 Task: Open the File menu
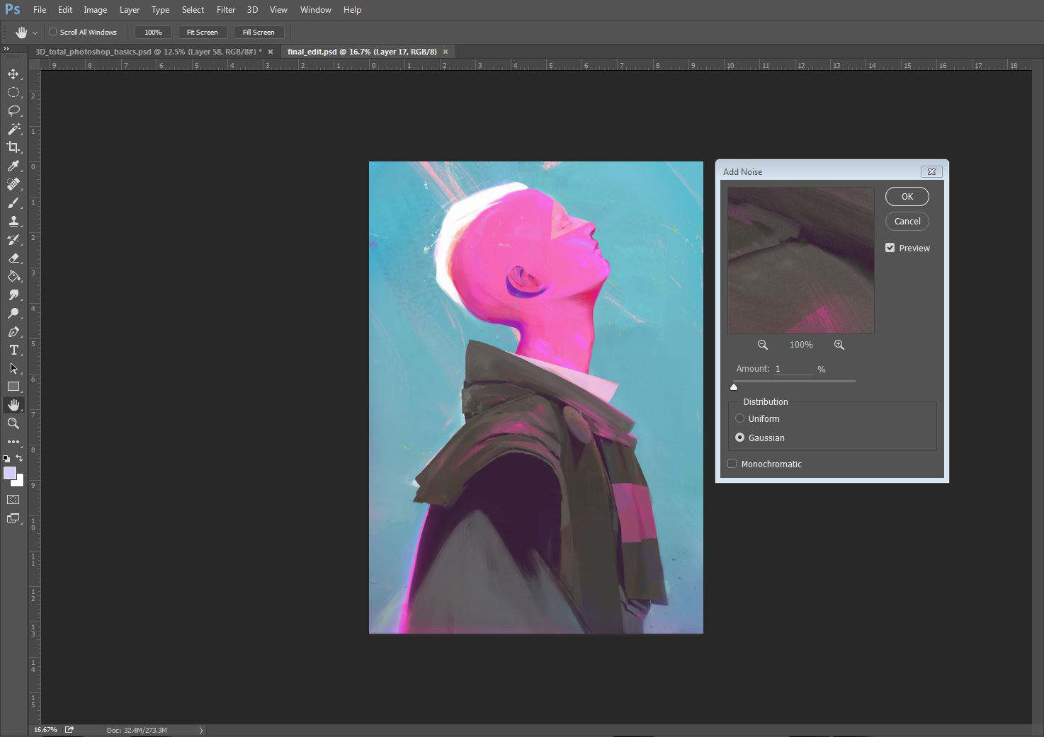coord(40,10)
